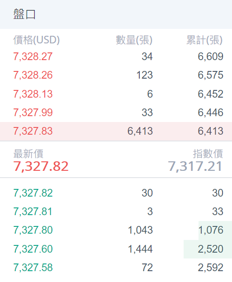Select the 7,327.60 bid price

tap(33, 249)
